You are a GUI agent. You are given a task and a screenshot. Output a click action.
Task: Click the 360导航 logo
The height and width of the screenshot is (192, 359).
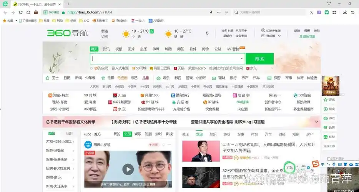pos(68,33)
